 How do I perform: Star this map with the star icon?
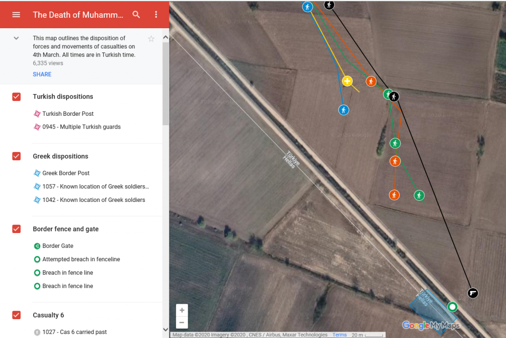pos(151,39)
